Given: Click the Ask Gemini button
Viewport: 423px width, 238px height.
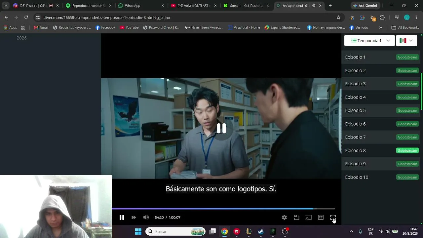Looking at the screenshot, I should (366, 6).
